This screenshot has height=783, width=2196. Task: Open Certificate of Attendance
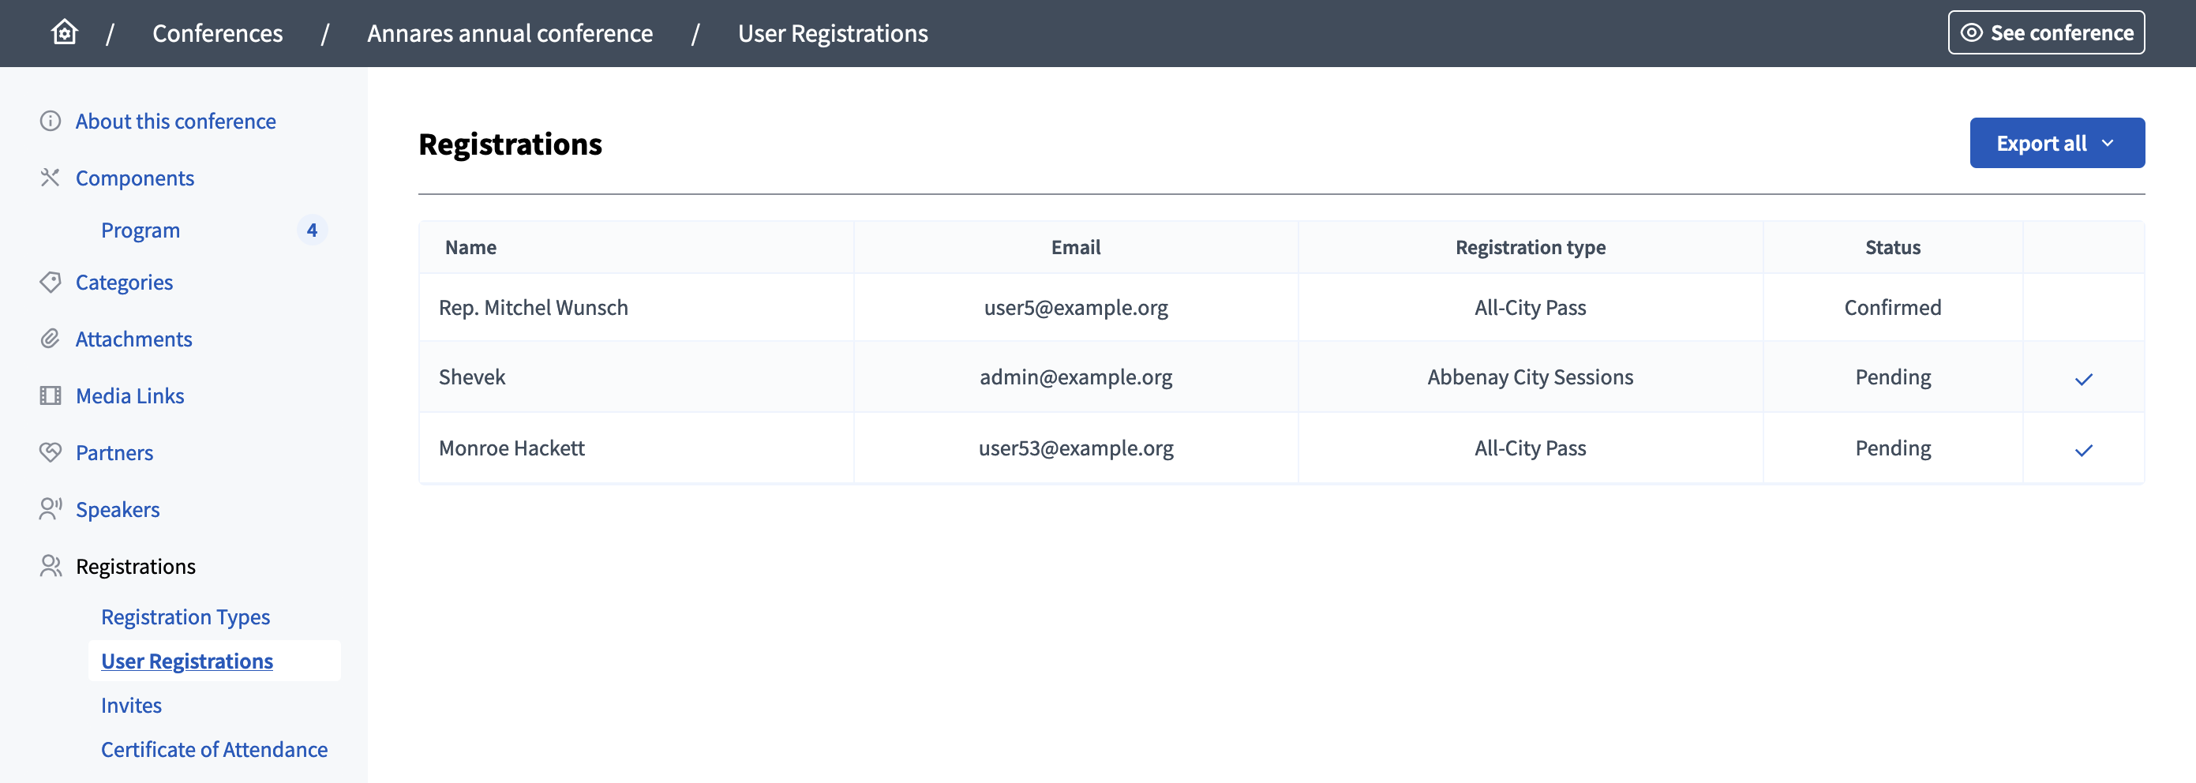214,749
